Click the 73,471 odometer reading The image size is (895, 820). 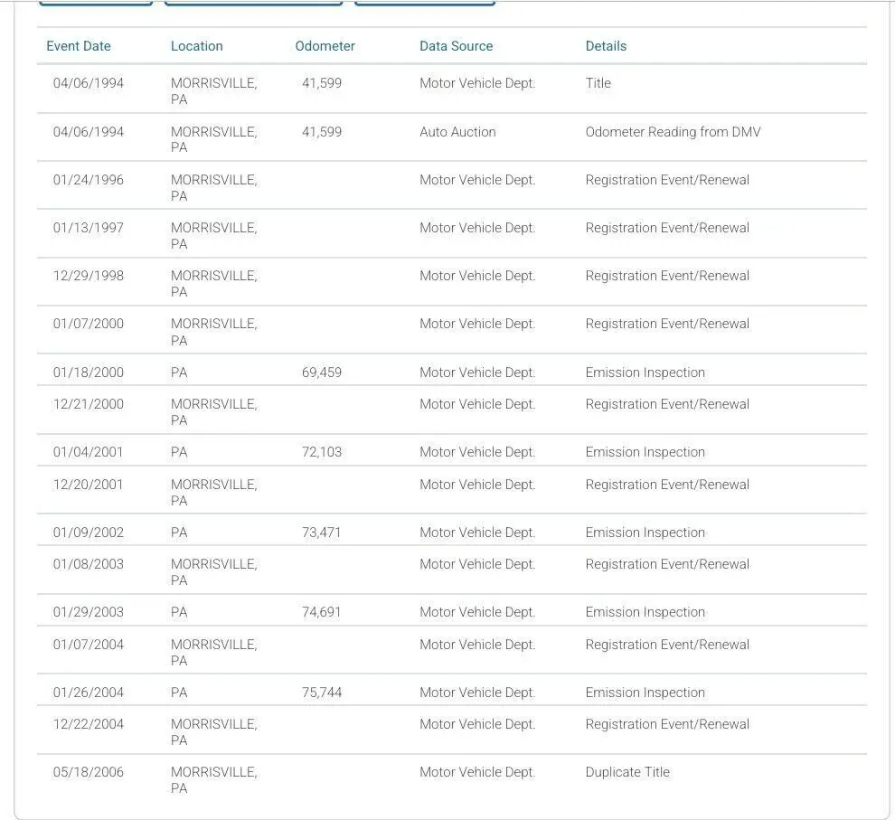pyautogui.click(x=322, y=533)
